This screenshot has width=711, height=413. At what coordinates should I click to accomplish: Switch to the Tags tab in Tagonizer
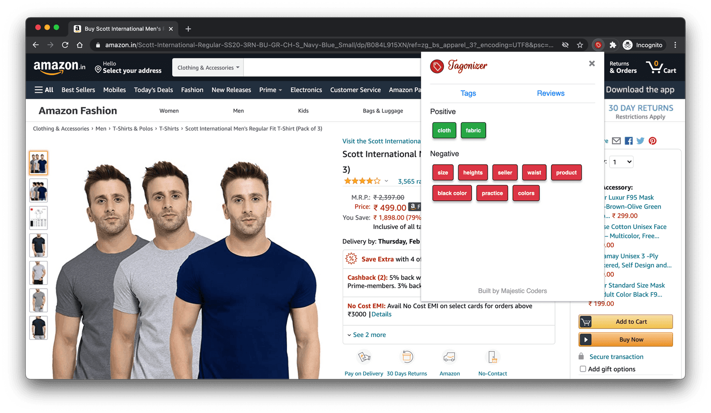(468, 93)
